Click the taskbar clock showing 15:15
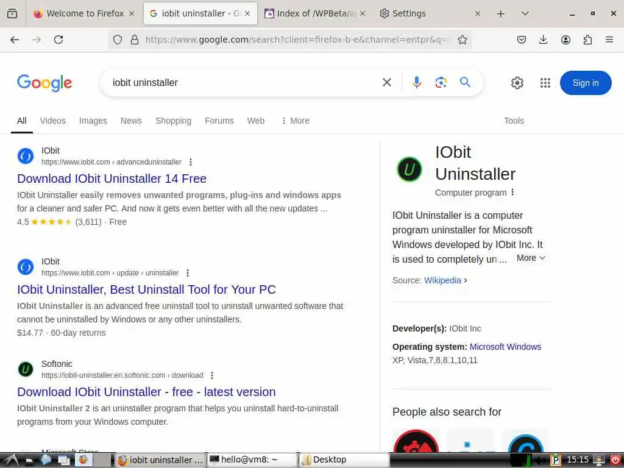624x468 pixels. click(578, 459)
